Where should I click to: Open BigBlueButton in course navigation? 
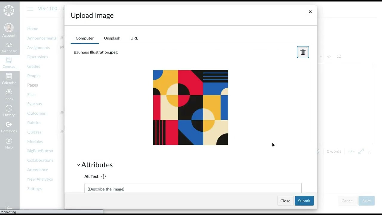tap(40, 151)
